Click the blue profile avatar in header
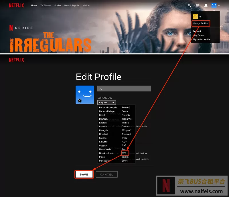This screenshot has height=197, width=229. tap(214, 5)
